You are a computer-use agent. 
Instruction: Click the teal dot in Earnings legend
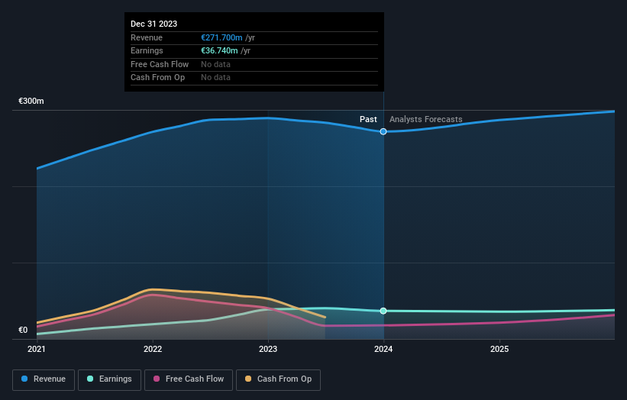(x=90, y=379)
